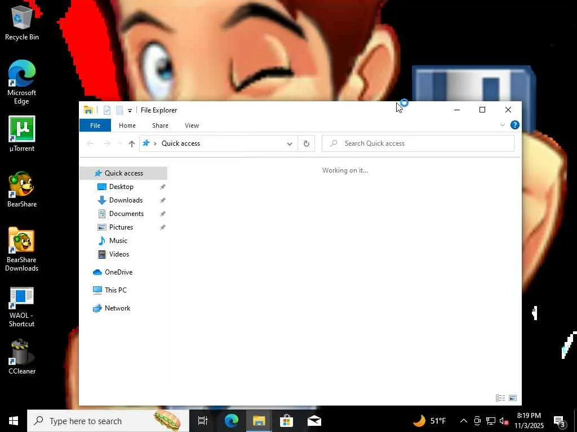Open the Recent locations dropdown arrow
Viewport: 577px width, 432px height.
pos(119,143)
